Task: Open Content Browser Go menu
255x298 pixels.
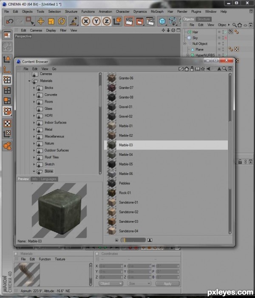Action: pos(54,69)
